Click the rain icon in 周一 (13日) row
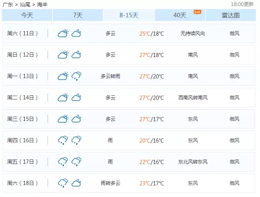Screen dimensions: 260x197 tap(76, 76)
